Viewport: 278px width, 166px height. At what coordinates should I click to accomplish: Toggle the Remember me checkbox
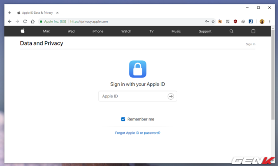tap(123, 119)
